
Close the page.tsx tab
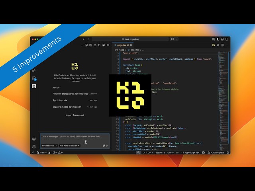coord(131,45)
